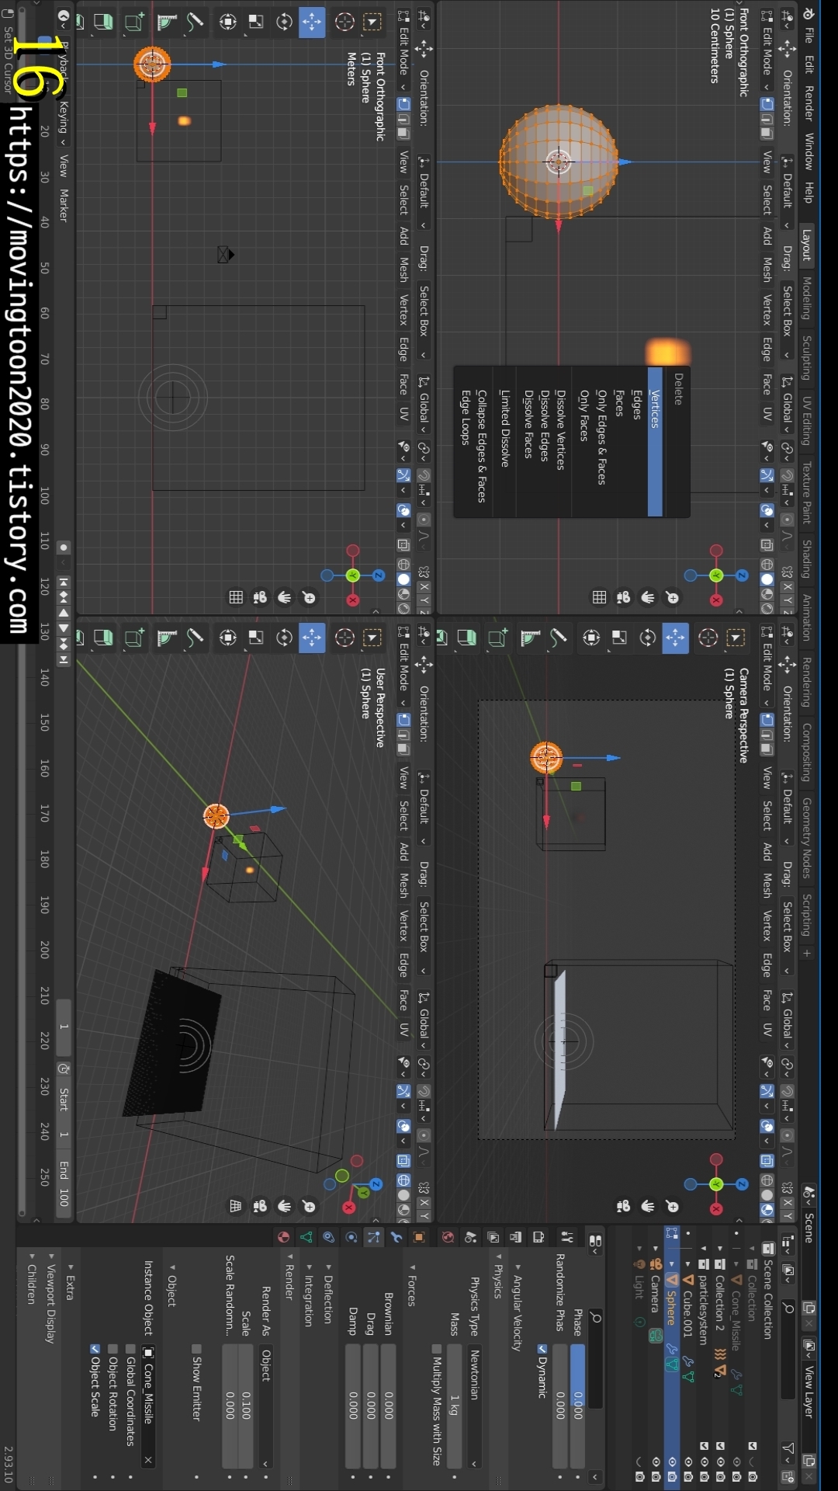Image resolution: width=838 pixels, height=1491 pixels.
Task: Select Move tool in Front Orthographic Meters viewport
Action: 312,22
